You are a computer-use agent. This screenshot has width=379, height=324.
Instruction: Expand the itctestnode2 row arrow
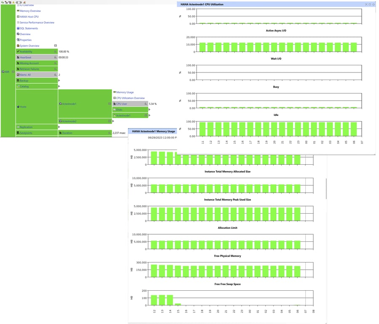(x=113, y=121)
